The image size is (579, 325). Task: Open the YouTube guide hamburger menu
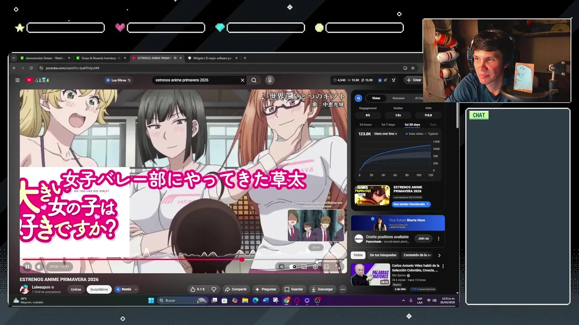(17, 80)
